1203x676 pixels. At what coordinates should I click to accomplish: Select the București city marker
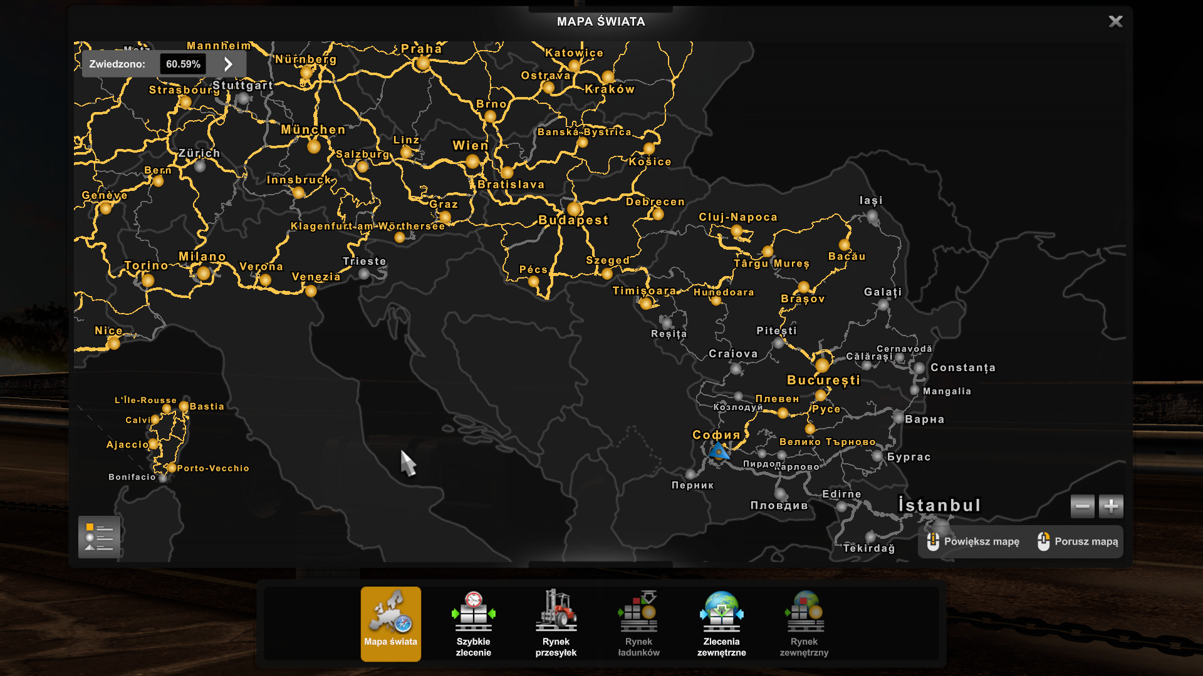pos(822,365)
